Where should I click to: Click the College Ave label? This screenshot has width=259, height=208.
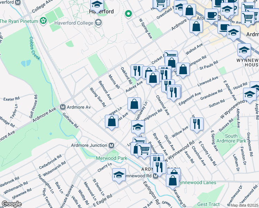click(42, 7)
